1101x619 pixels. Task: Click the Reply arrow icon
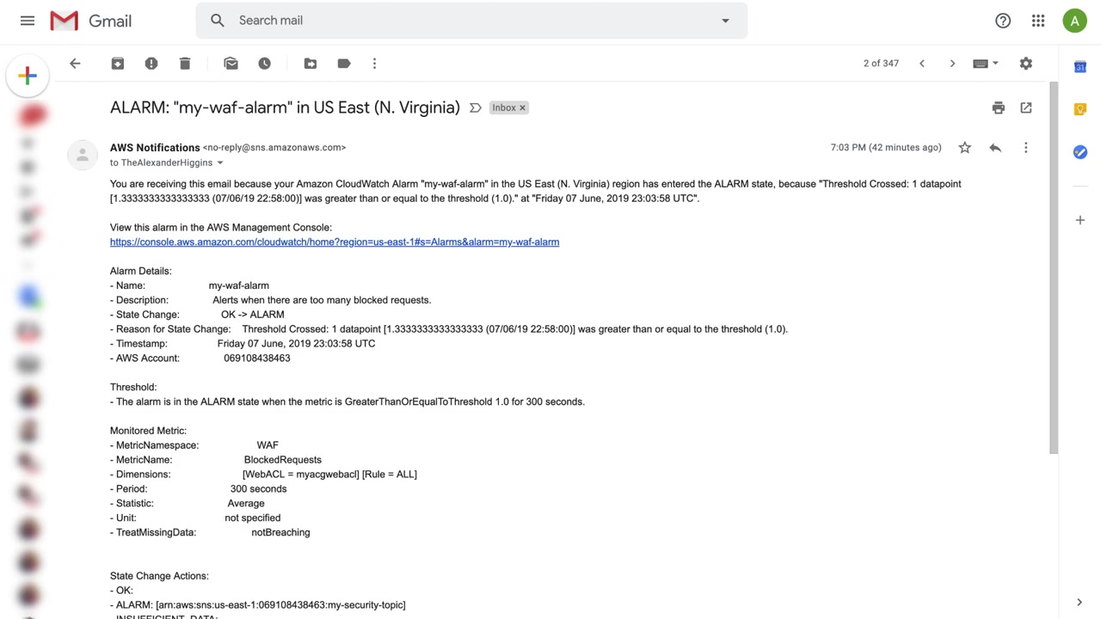click(995, 148)
